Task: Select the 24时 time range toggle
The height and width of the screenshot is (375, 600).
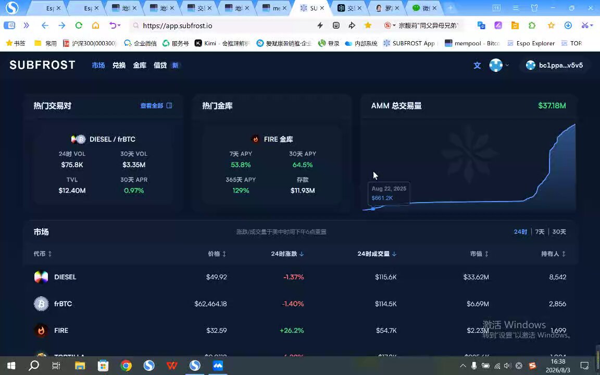Action: (520, 232)
